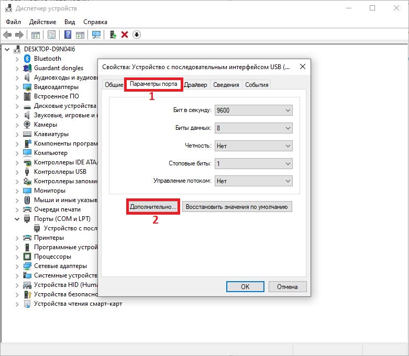Click the scan for hardware changes monitor icon

point(96,35)
